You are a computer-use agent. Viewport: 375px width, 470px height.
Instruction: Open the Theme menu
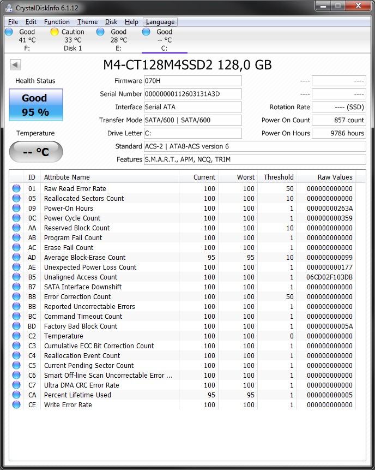87,22
